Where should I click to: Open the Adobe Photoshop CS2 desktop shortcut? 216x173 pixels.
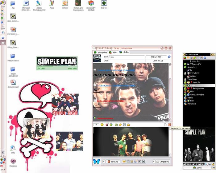[39, 6]
